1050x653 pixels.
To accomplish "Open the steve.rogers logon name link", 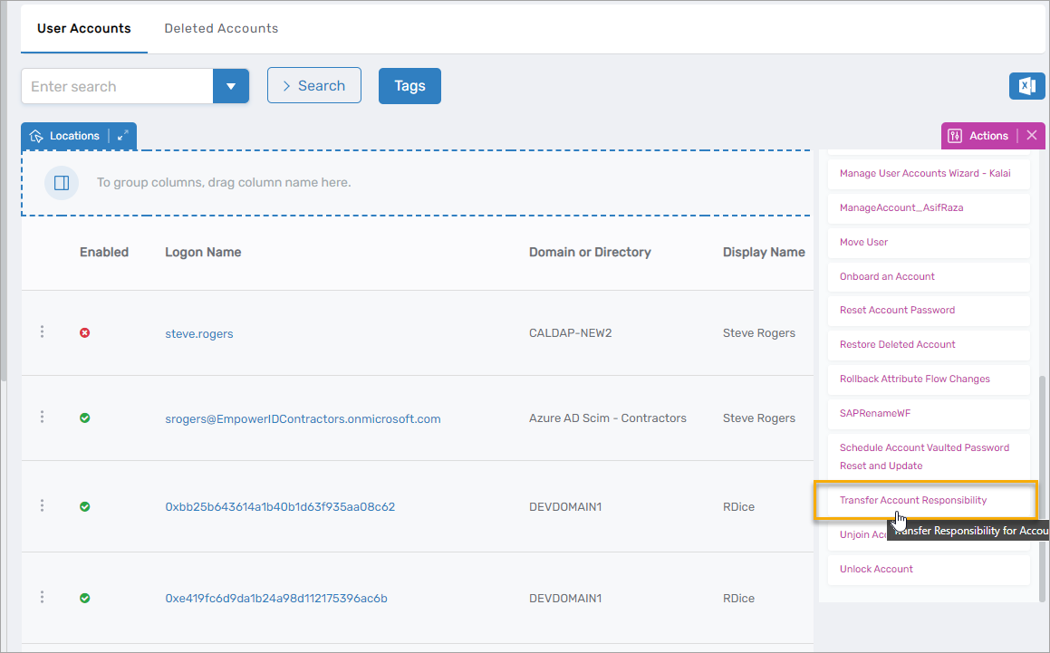I will tap(198, 333).
